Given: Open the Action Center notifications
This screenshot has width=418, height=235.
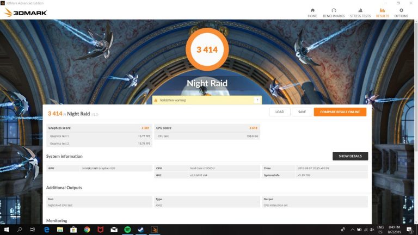Looking at the screenshot, I should 409,230.
